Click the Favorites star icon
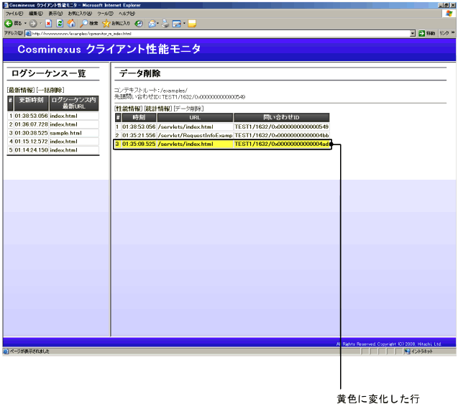 click(x=106, y=24)
